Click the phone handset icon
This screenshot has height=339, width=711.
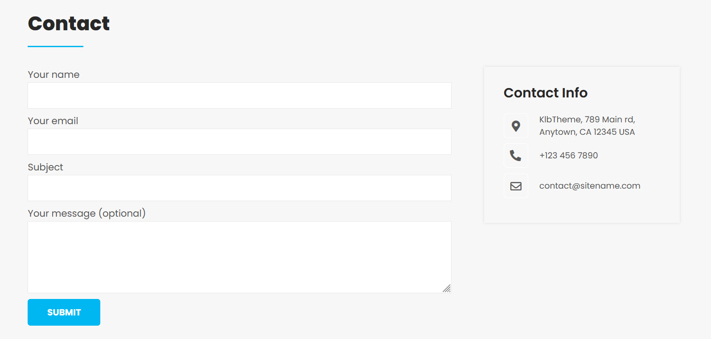pos(516,155)
